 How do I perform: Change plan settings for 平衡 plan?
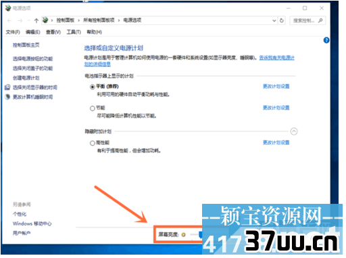click(x=276, y=87)
